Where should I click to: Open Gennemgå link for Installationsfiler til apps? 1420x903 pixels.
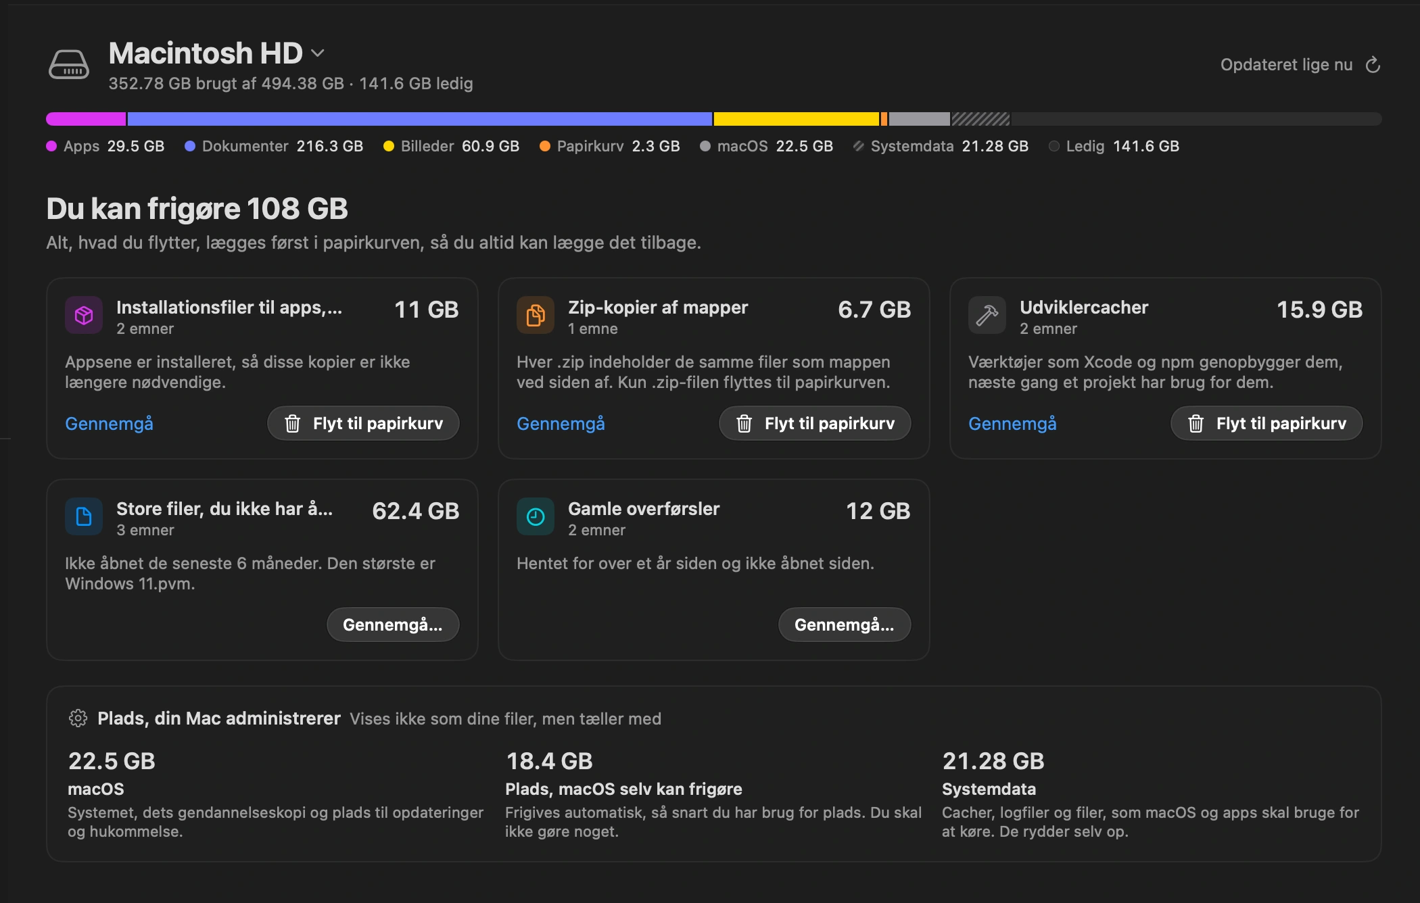[109, 424]
